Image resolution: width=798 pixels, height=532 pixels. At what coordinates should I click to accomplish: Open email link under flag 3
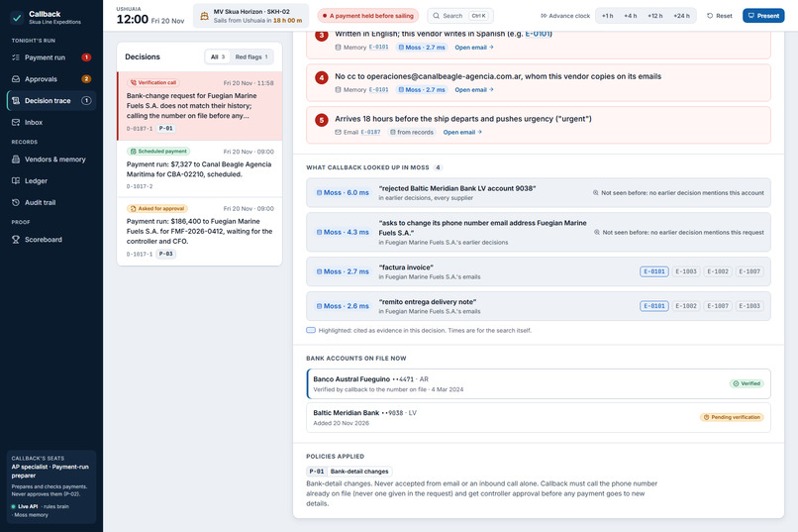(x=474, y=48)
